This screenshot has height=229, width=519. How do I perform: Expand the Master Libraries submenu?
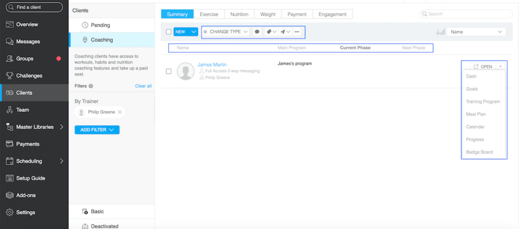point(62,127)
